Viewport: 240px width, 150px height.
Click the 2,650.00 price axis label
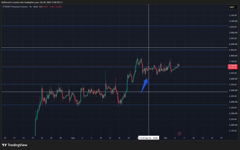coord(233,73)
